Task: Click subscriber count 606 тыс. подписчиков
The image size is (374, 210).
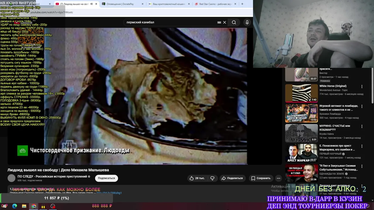Action: [x=30, y=181]
